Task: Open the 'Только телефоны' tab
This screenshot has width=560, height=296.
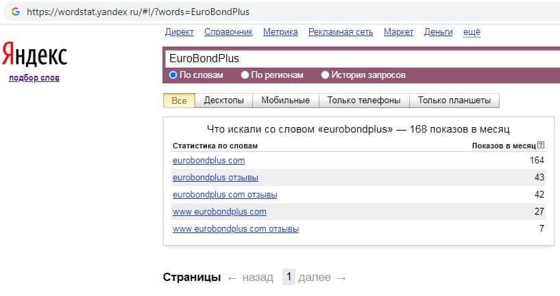Action: pos(364,100)
